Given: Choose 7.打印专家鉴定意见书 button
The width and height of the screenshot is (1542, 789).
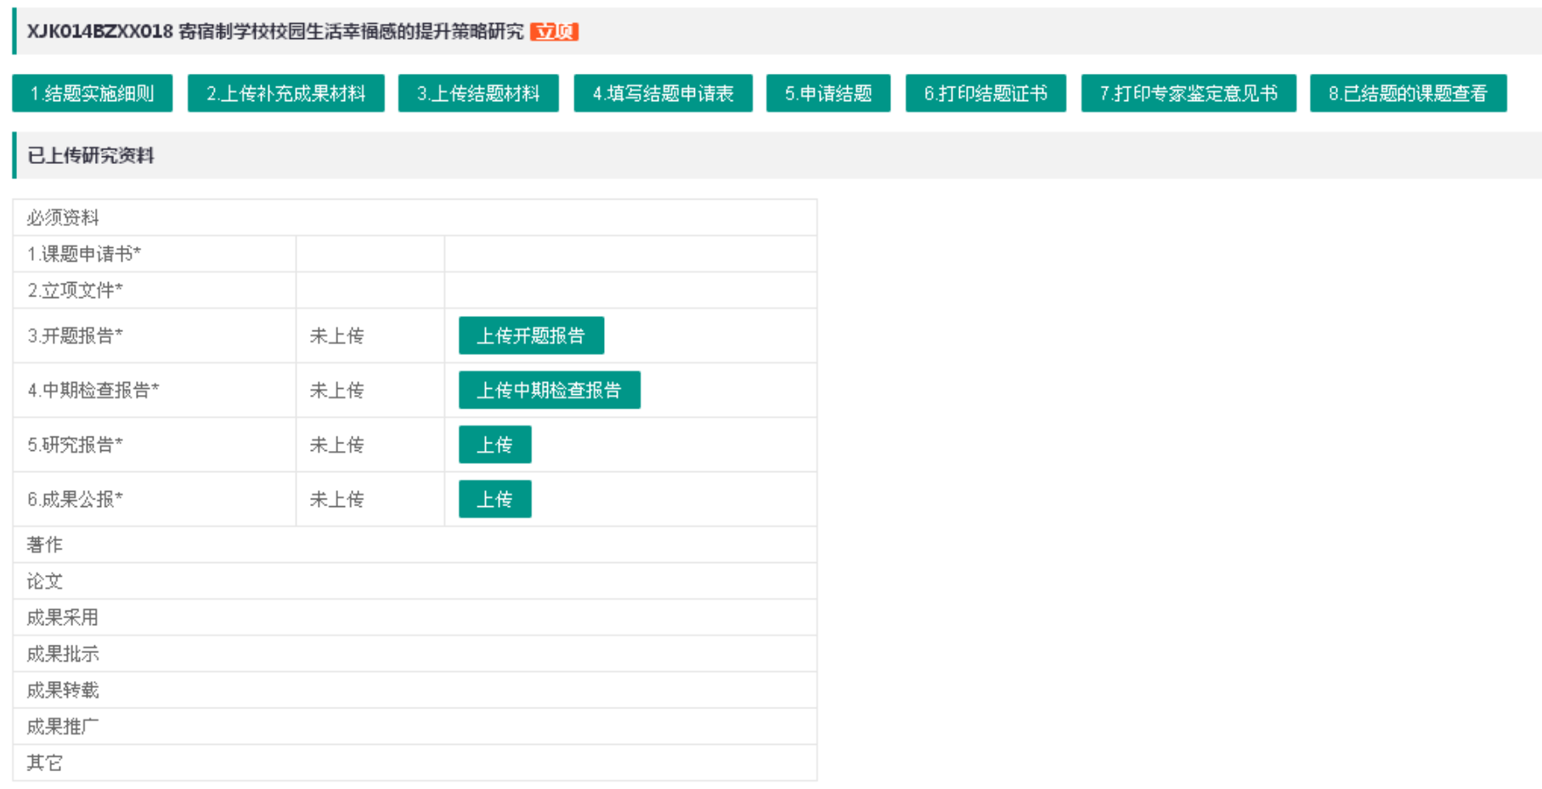Looking at the screenshot, I should pos(1188,93).
